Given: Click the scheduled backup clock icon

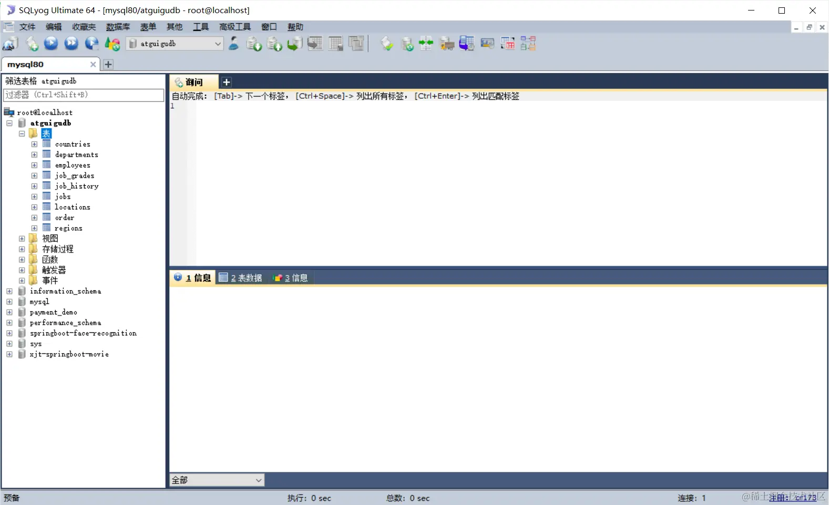Looking at the screenshot, I should point(467,44).
